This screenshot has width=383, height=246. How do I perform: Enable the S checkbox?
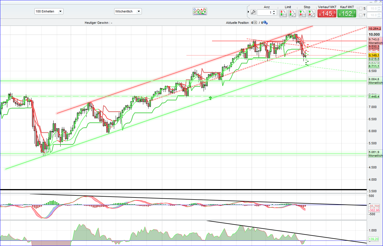[x=360, y=9]
